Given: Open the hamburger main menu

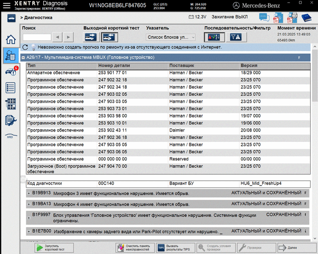Looking at the screenshot, I should click(6, 5).
